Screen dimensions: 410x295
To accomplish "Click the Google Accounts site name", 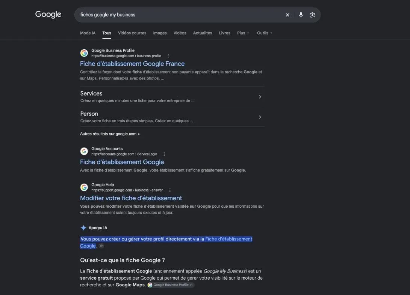I will point(107,149).
